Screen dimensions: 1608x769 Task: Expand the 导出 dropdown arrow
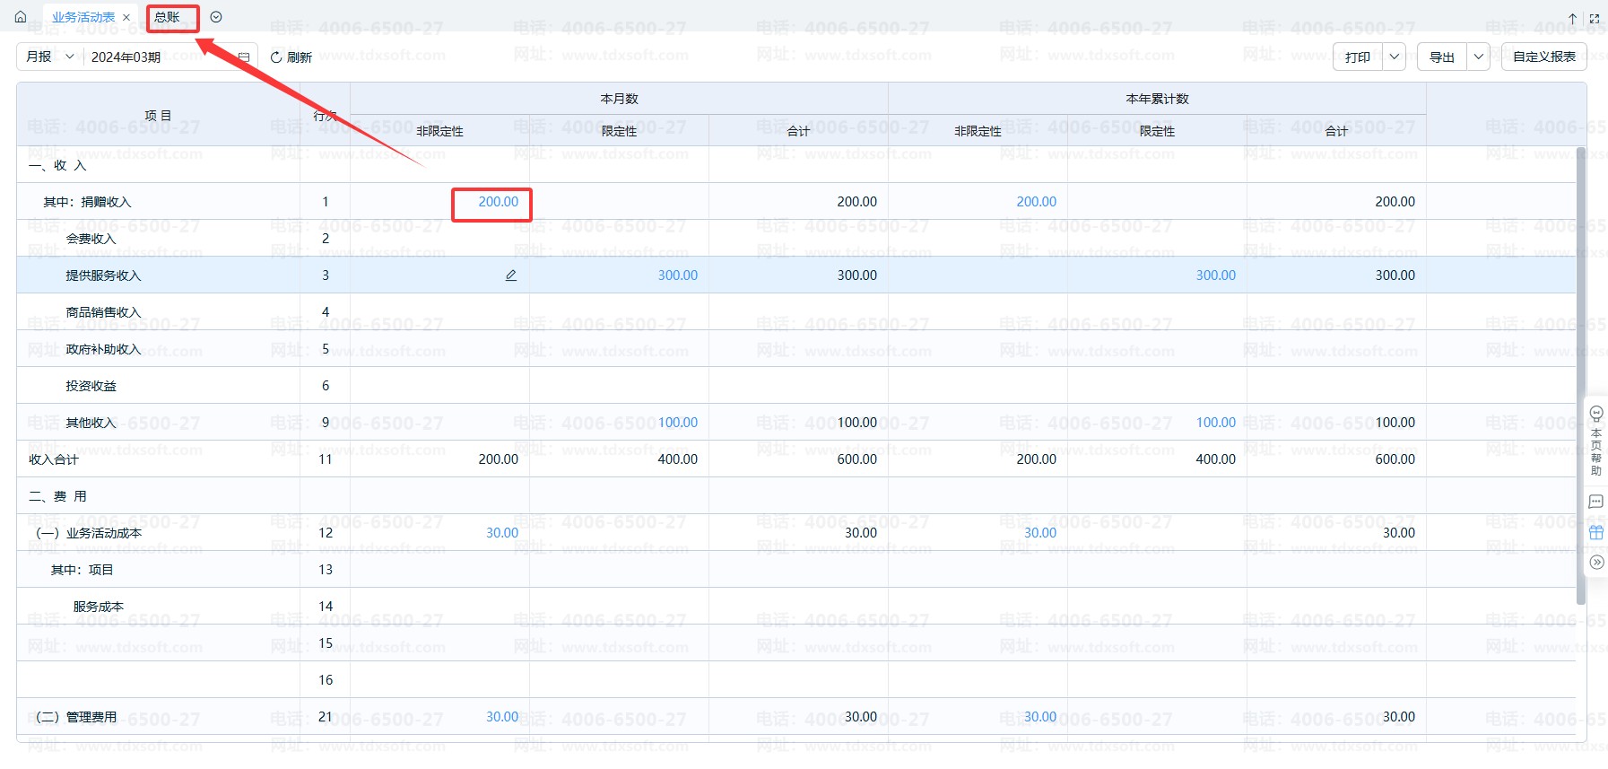[1479, 57]
